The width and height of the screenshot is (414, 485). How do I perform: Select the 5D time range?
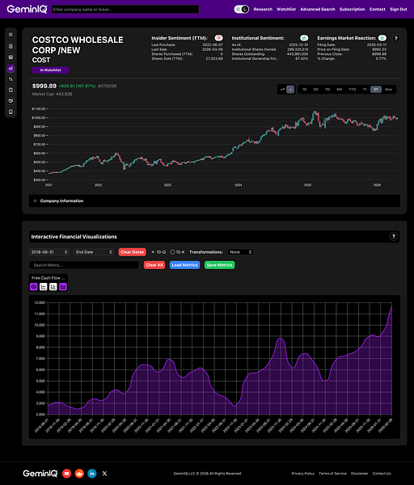[x=315, y=90]
